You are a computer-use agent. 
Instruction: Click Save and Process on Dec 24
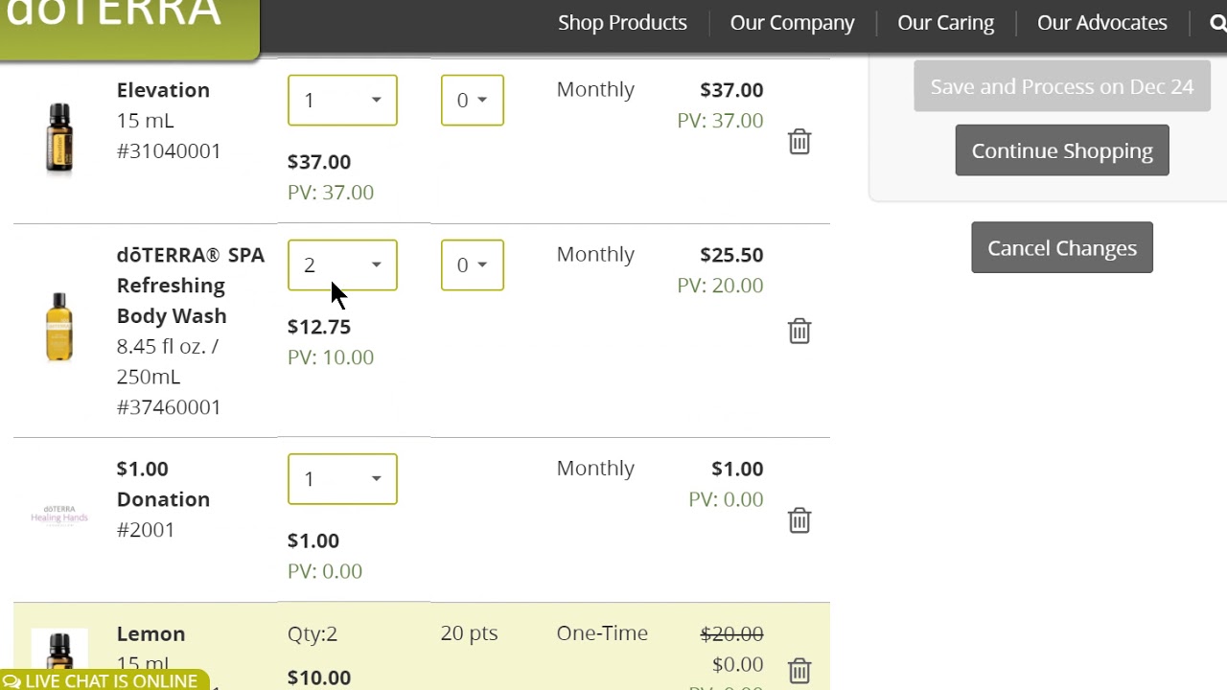(x=1062, y=86)
